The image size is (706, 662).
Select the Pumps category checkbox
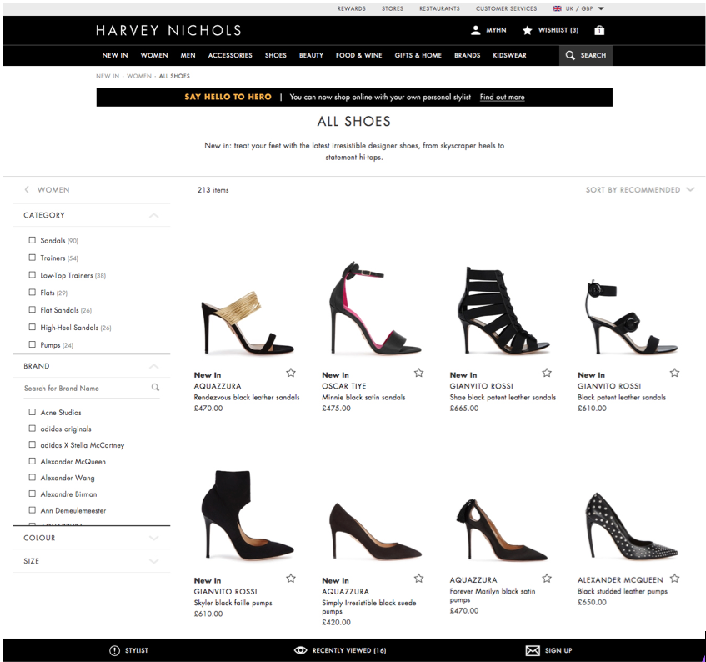(x=32, y=344)
